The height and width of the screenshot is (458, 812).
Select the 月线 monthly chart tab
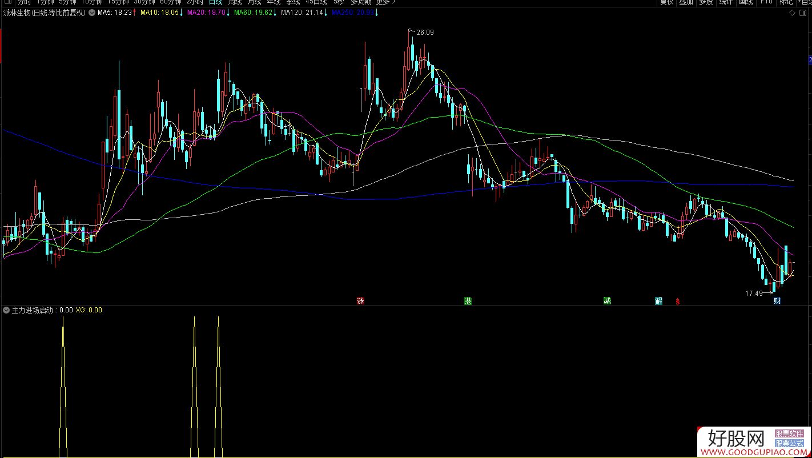pos(254,2)
